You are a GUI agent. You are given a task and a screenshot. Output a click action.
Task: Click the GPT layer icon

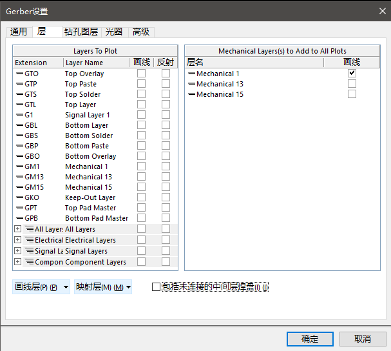(x=20, y=208)
